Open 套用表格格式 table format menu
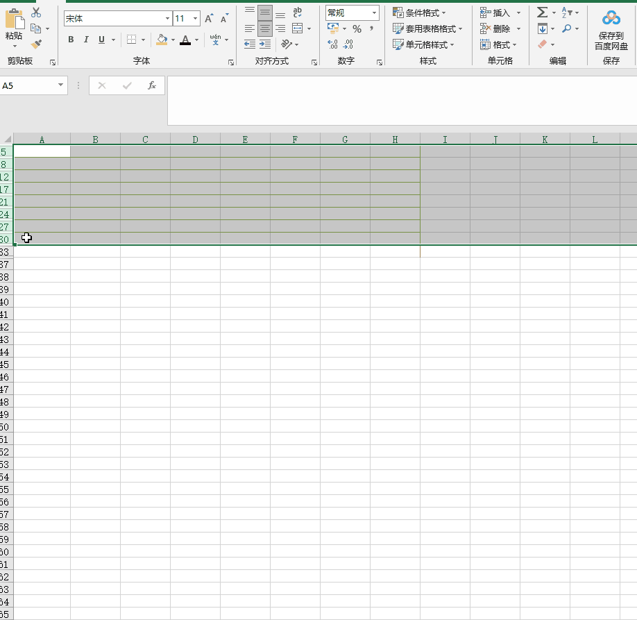 (427, 28)
